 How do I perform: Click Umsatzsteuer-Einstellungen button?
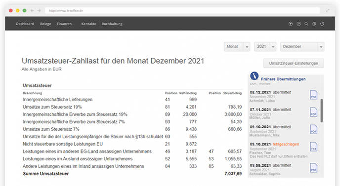(x=294, y=63)
